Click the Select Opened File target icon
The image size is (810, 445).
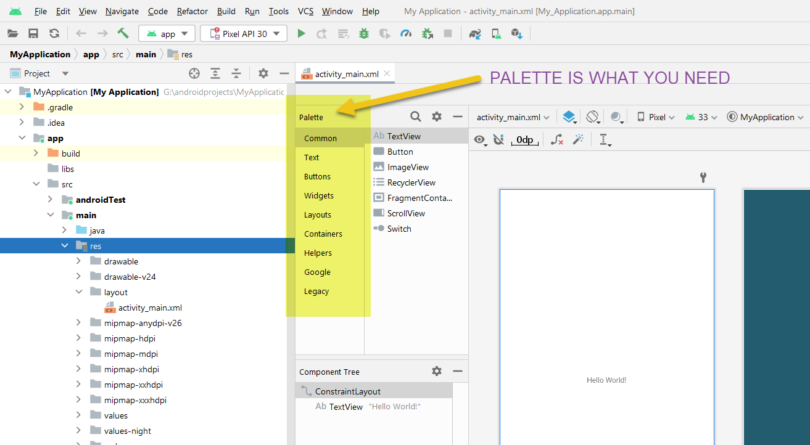(x=194, y=73)
